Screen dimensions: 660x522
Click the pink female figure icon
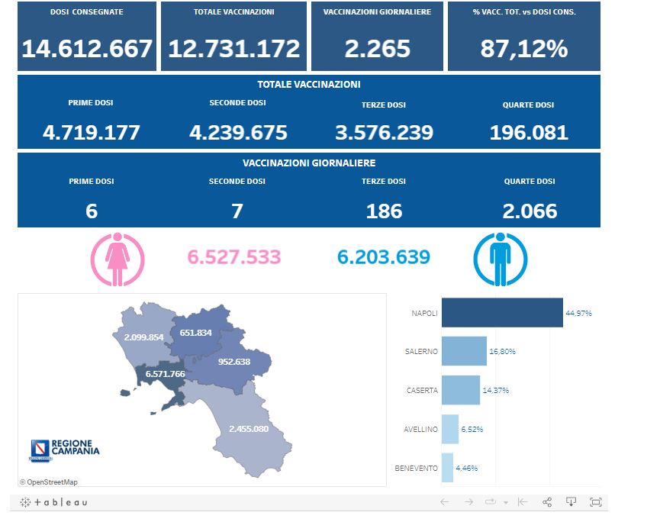tap(118, 259)
